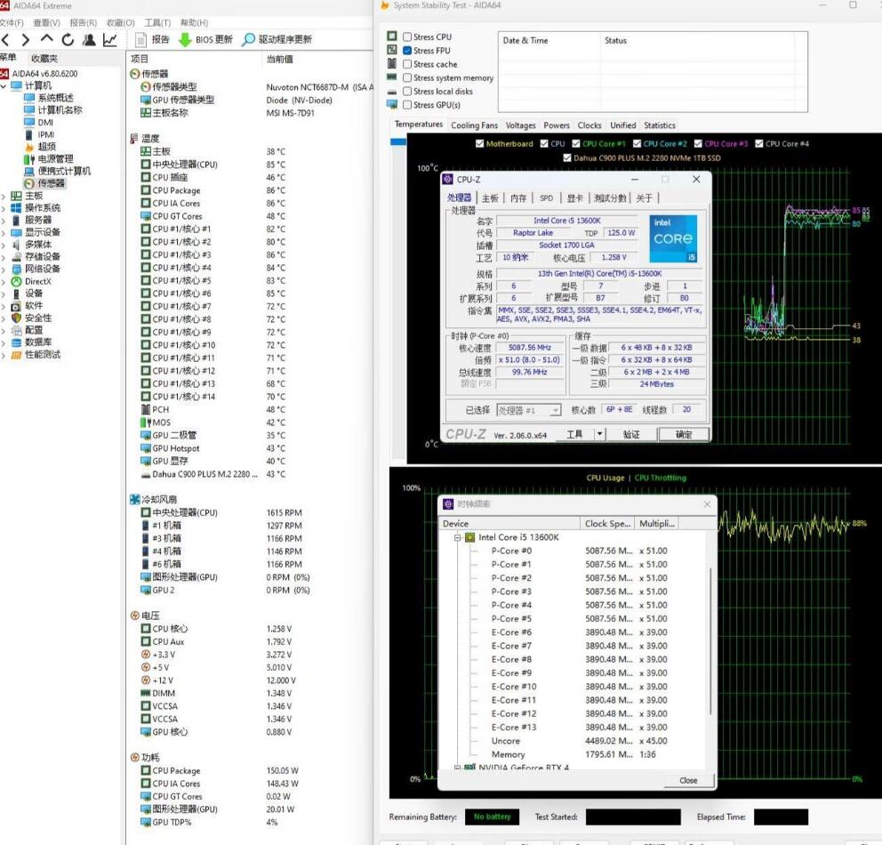The height and width of the screenshot is (845, 882).
Task: Click the blue slider left of temperature graph
Action: coord(398,141)
